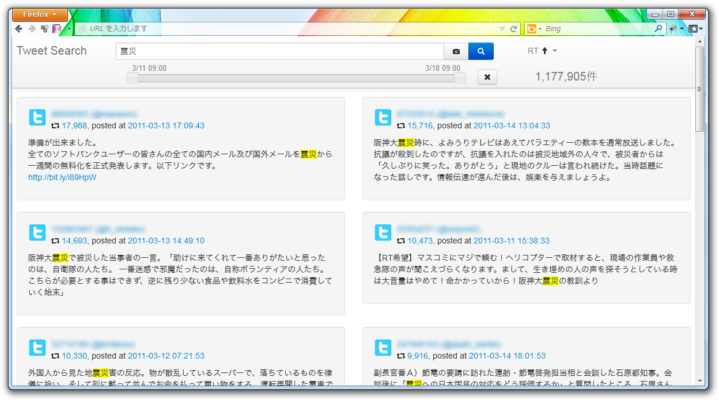Open the 2011-03-11 15:38:33 timestamp link
719x400 pixels.
(x=512, y=241)
